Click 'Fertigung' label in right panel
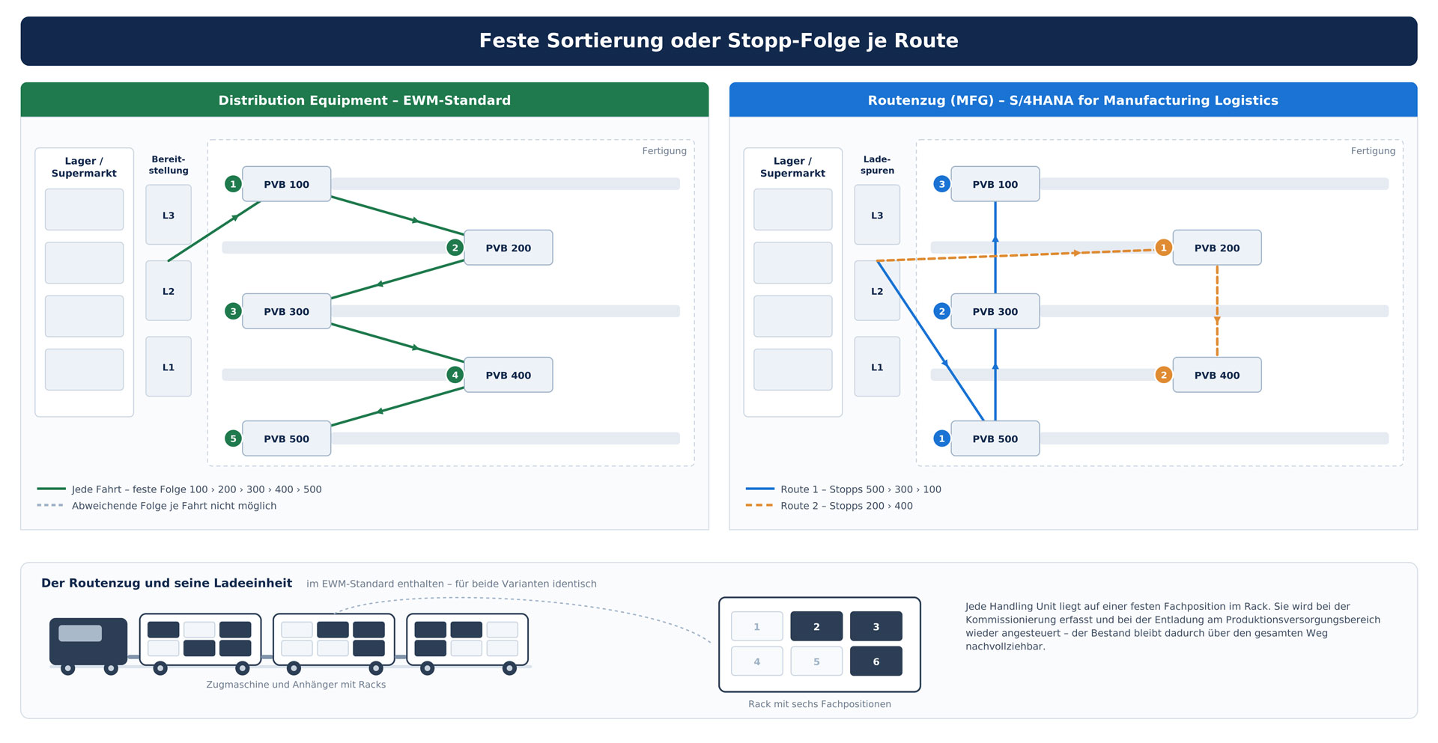Image resolution: width=1438 pixels, height=743 pixels. tap(1373, 150)
